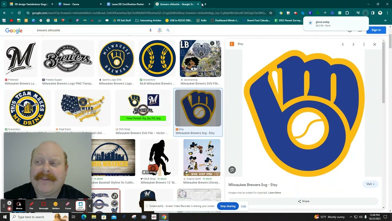Screen dimensions: 392x221
Task: Click the search magnifier icon
Action: pos(168,30)
